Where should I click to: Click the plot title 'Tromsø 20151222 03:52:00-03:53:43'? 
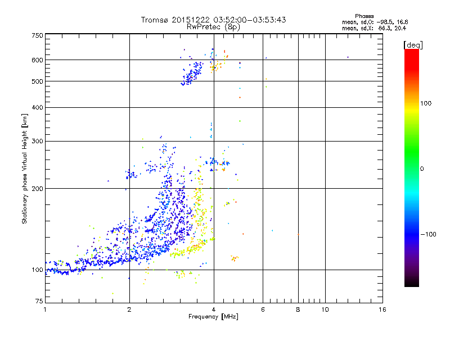point(213,20)
